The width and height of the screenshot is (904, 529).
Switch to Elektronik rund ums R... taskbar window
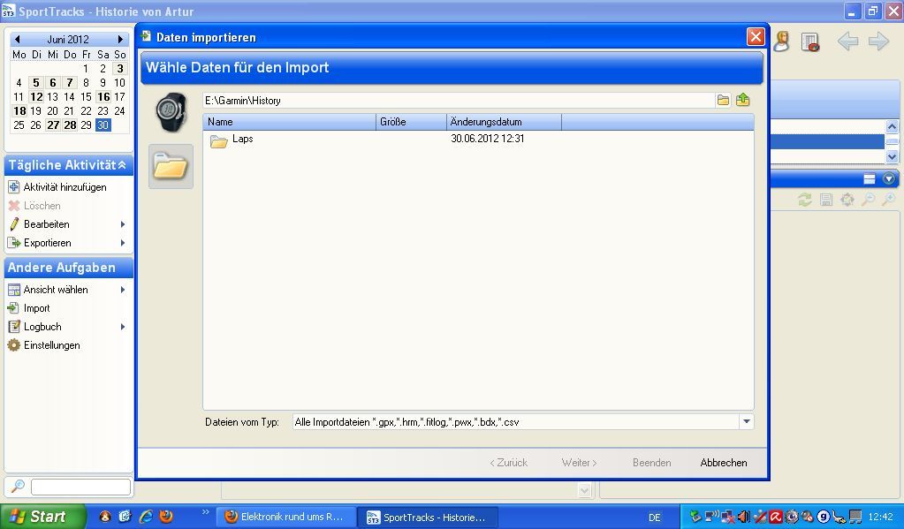click(x=285, y=517)
